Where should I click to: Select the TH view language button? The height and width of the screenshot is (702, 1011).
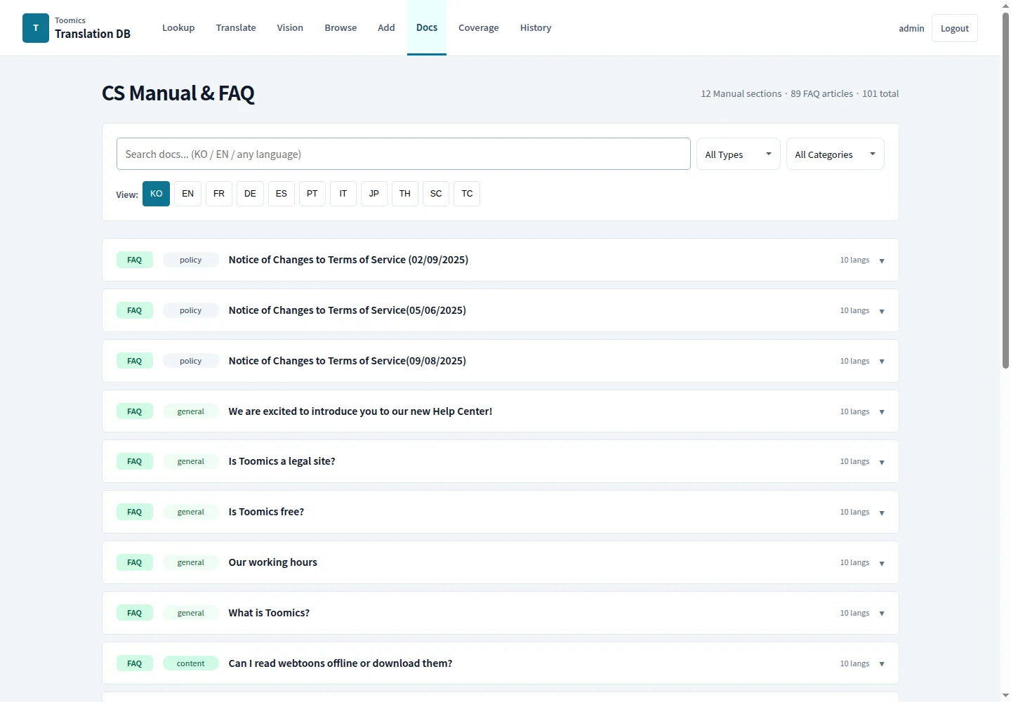click(405, 194)
